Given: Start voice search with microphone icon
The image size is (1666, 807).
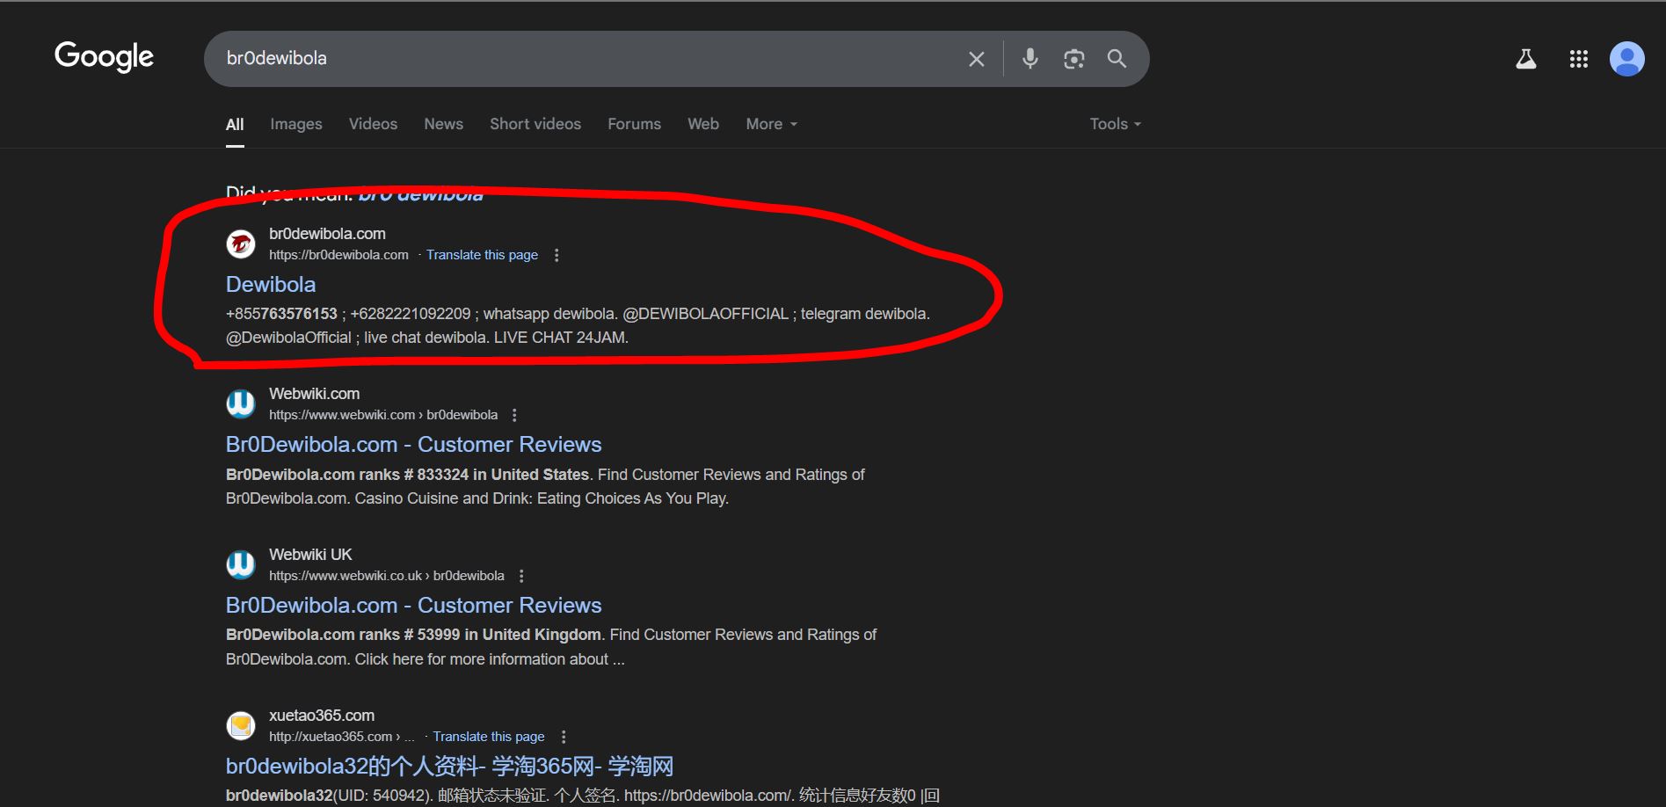Looking at the screenshot, I should coord(1029,59).
